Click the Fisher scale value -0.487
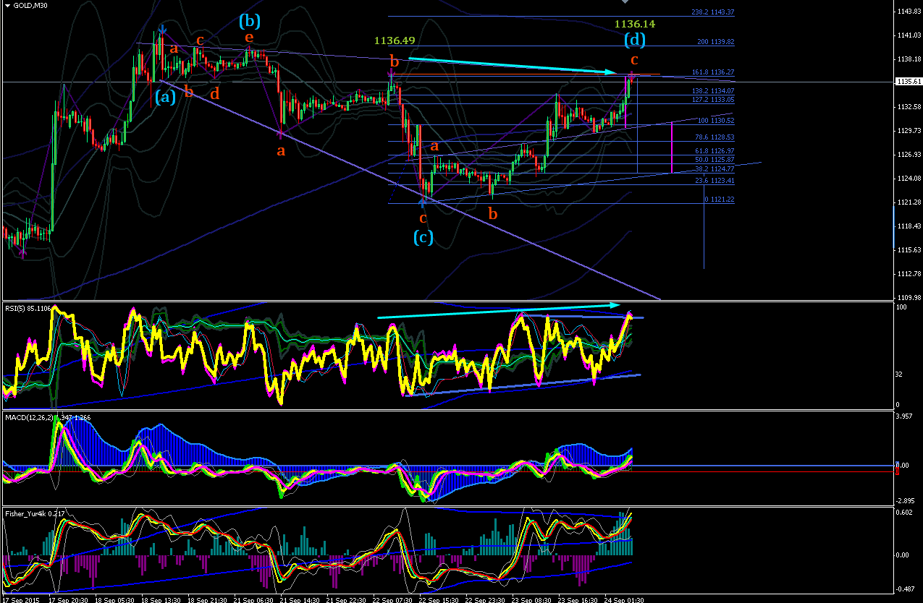This screenshot has height=603, width=923. 906,589
